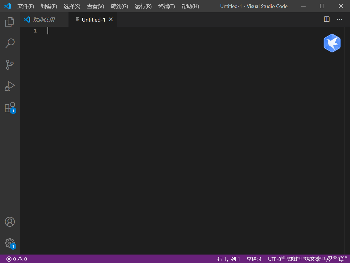This screenshot has height=263, width=350.
Task: Open the 帮助(H) menu
Action: coord(190,6)
